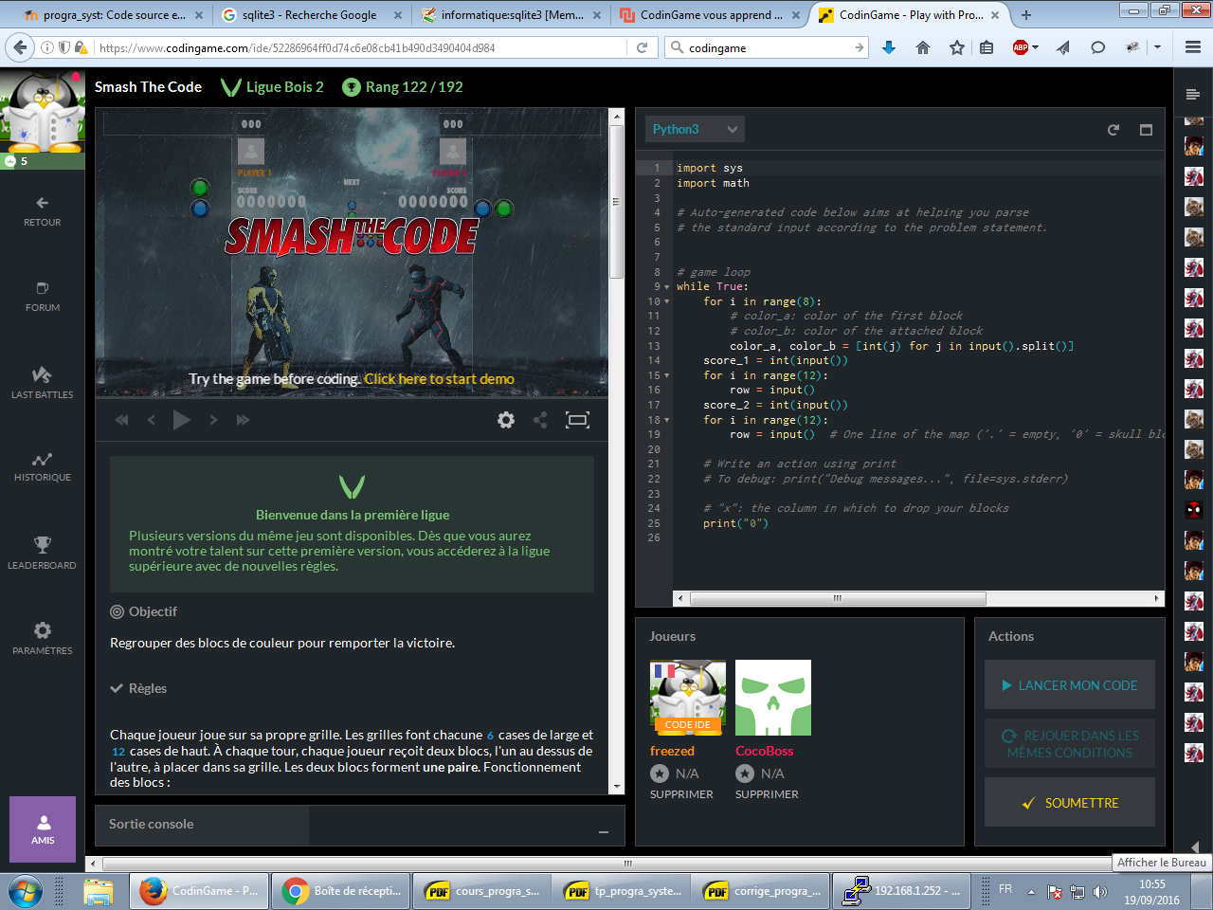
Task: Collapse the Règles section
Action: [138, 688]
